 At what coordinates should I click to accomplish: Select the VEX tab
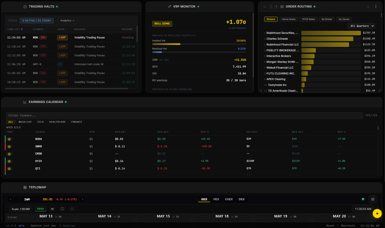pyautogui.click(x=216, y=199)
